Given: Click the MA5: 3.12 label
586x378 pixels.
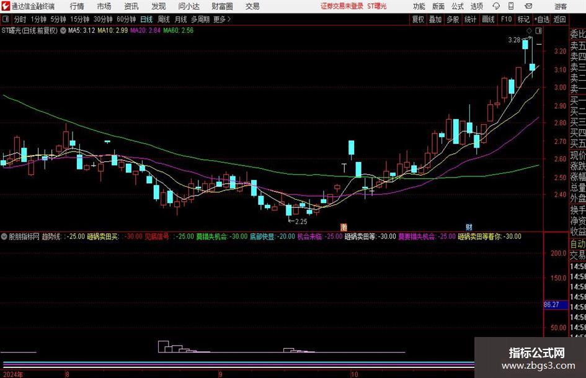Looking at the screenshot, I should coord(81,30).
